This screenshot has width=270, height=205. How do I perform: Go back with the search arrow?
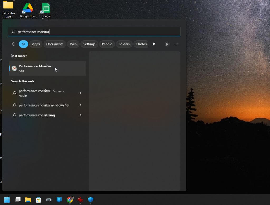[x=14, y=44]
